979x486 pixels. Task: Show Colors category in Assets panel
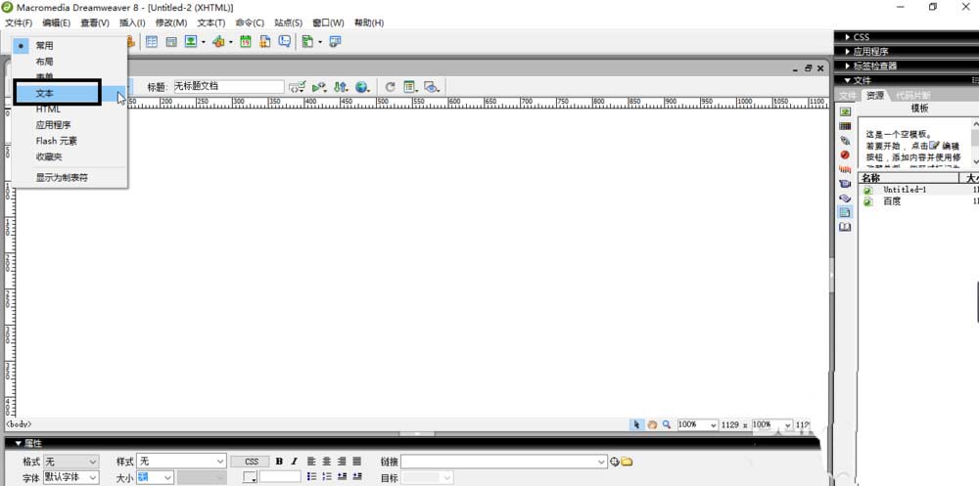[845, 126]
